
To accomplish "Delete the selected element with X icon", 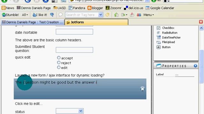I will [x=142, y=89].
